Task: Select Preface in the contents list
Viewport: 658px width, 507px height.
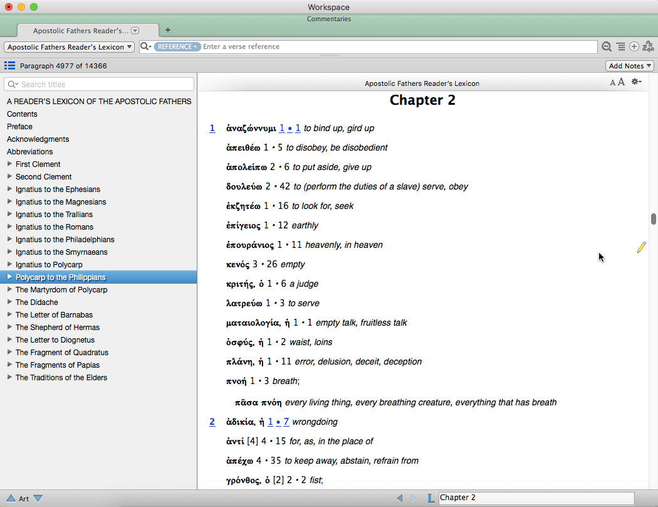Action: click(19, 127)
